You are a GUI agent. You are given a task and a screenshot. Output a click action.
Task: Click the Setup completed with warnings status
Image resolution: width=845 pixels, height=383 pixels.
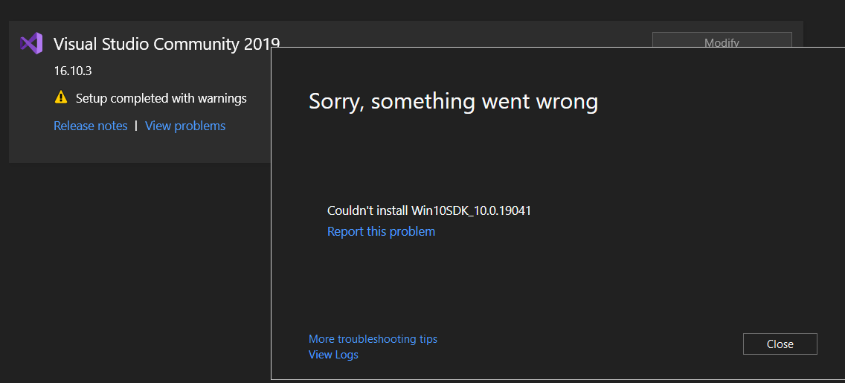pyautogui.click(x=161, y=98)
